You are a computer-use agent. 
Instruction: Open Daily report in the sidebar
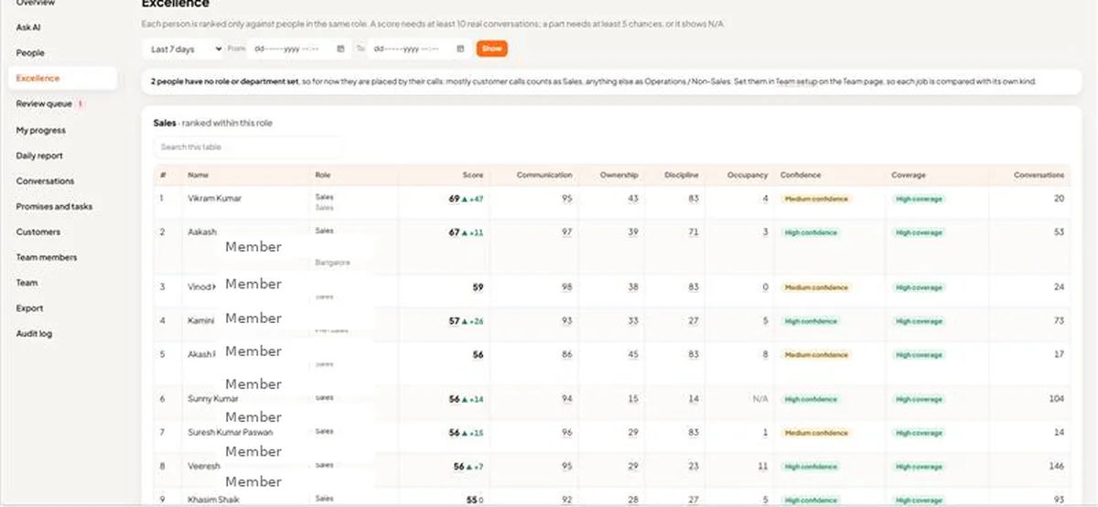pos(39,156)
